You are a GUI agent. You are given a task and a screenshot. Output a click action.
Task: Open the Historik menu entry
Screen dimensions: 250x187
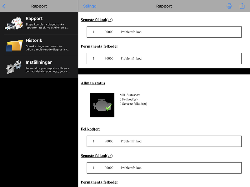pos(39,45)
